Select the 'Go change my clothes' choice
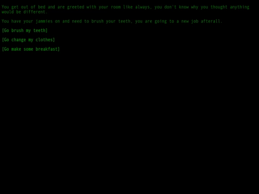The image size is (259, 194). (28, 40)
